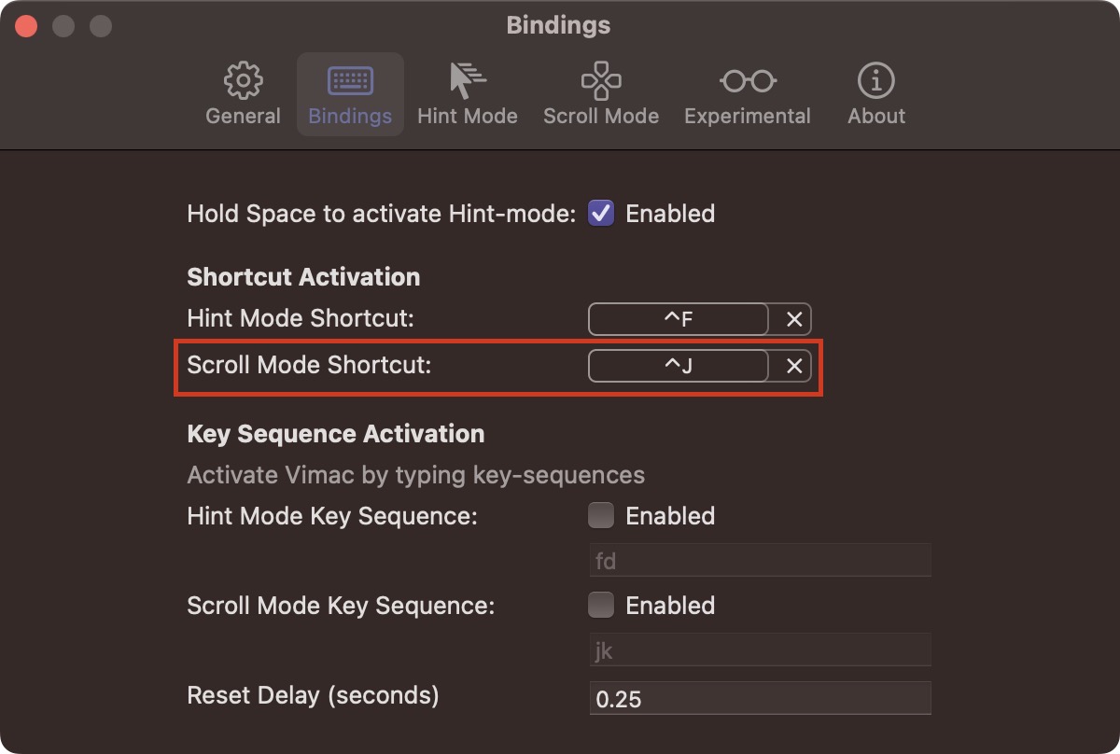Viewport: 1120px width, 754px height.
Task: Enable Scroll Mode Key Sequence checkbox
Action: click(x=601, y=605)
